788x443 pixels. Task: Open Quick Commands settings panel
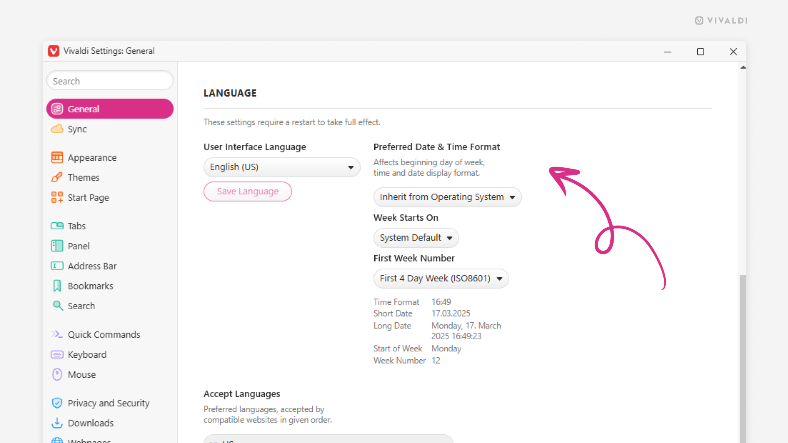click(x=105, y=334)
